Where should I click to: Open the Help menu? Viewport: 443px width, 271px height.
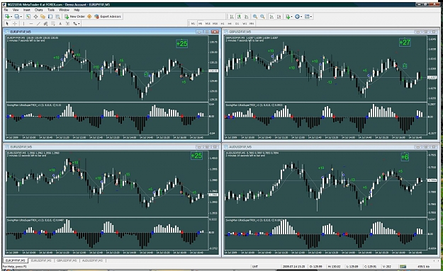click(x=77, y=10)
